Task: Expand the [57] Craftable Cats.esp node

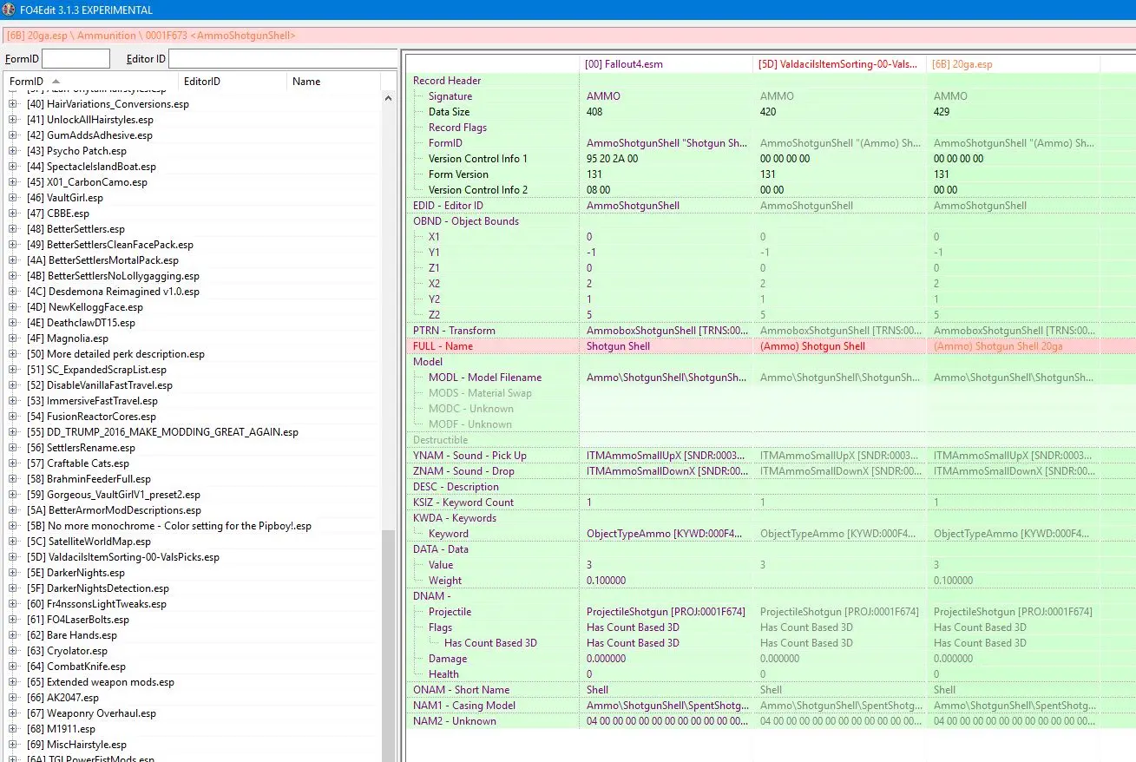Action: point(13,463)
